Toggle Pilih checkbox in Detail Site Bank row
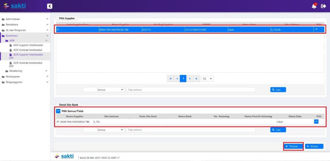This screenshot has width=330, height=161. (x=316, y=122)
